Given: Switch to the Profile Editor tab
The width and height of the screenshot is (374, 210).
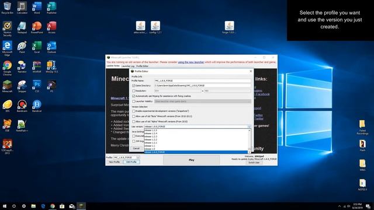Looking at the screenshot, I should [x=143, y=66].
